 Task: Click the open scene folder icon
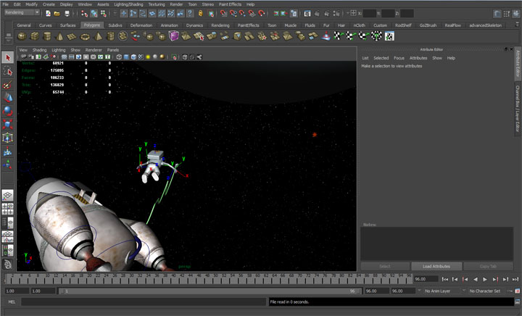57,13
